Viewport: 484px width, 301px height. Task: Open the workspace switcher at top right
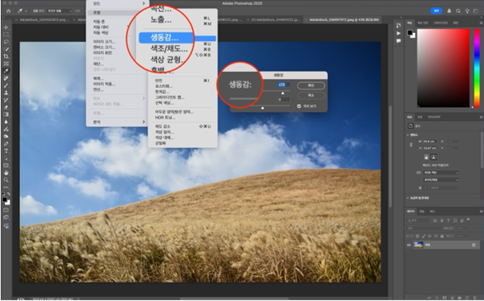tap(476, 10)
